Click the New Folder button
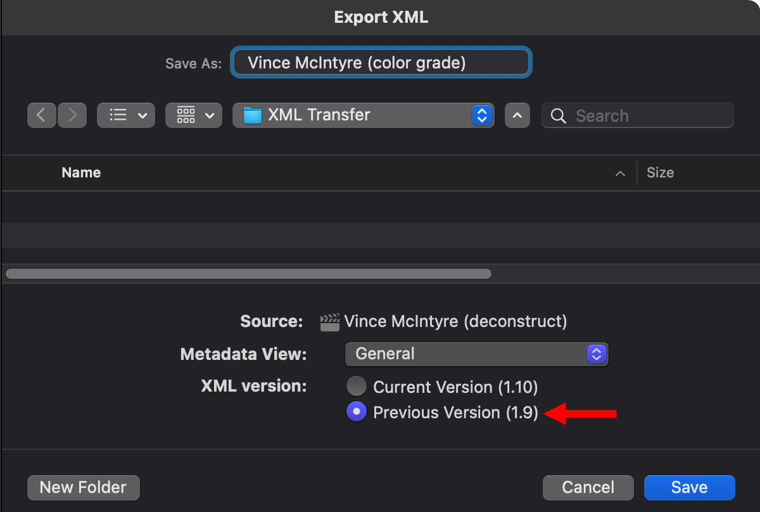 [x=83, y=487]
